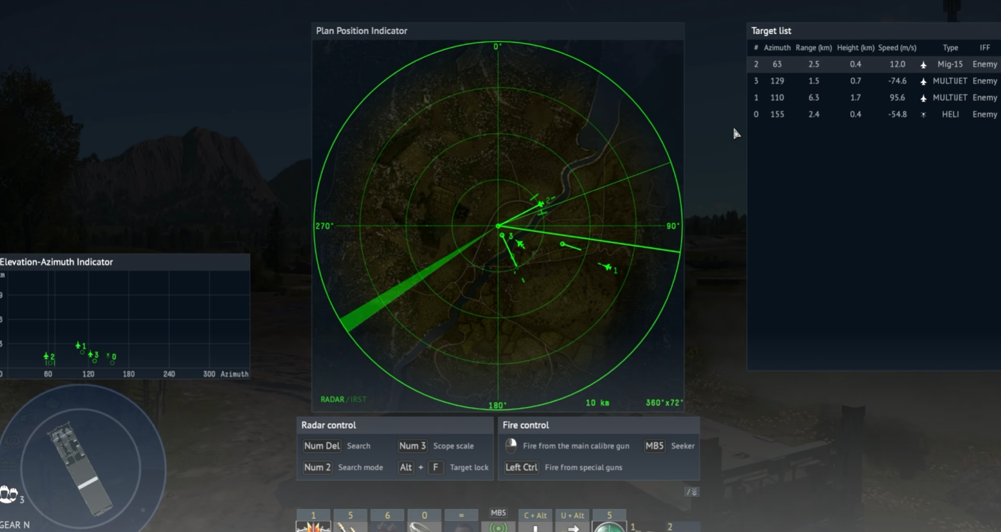
Task: Click the vehicle damage model silhouette
Action: click(x=81, y=468)
